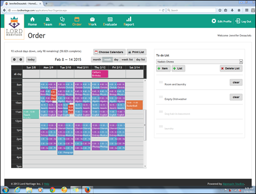Reload the page in the browser
This screenshot has height=194, width=256.
[163, 10]
